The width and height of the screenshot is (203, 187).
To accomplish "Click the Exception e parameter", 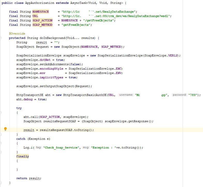I will pos(39,139).
